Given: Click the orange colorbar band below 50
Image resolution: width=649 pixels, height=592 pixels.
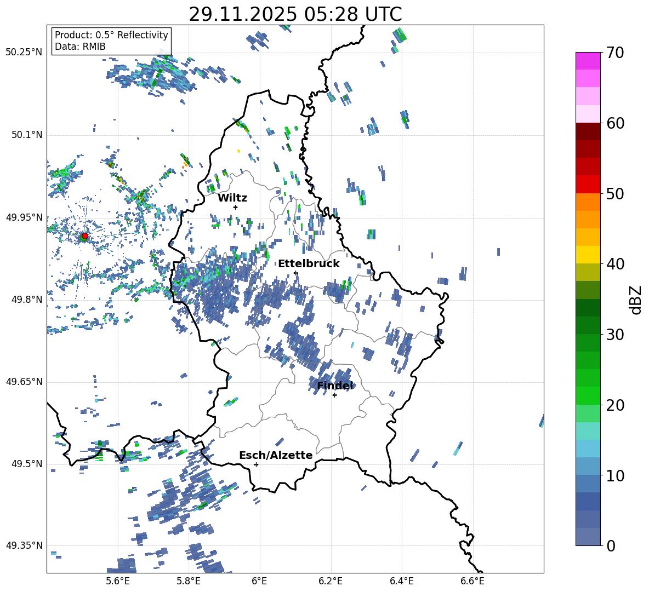Looking at the screenshot, I should click(588, 202).
